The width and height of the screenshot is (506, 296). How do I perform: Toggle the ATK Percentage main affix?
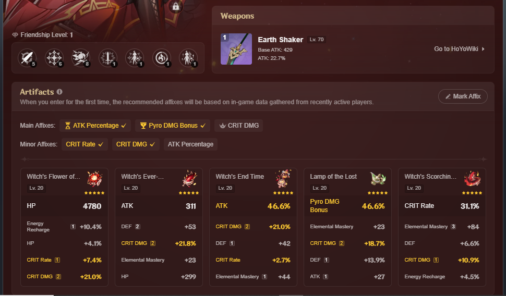pos(95,126)
